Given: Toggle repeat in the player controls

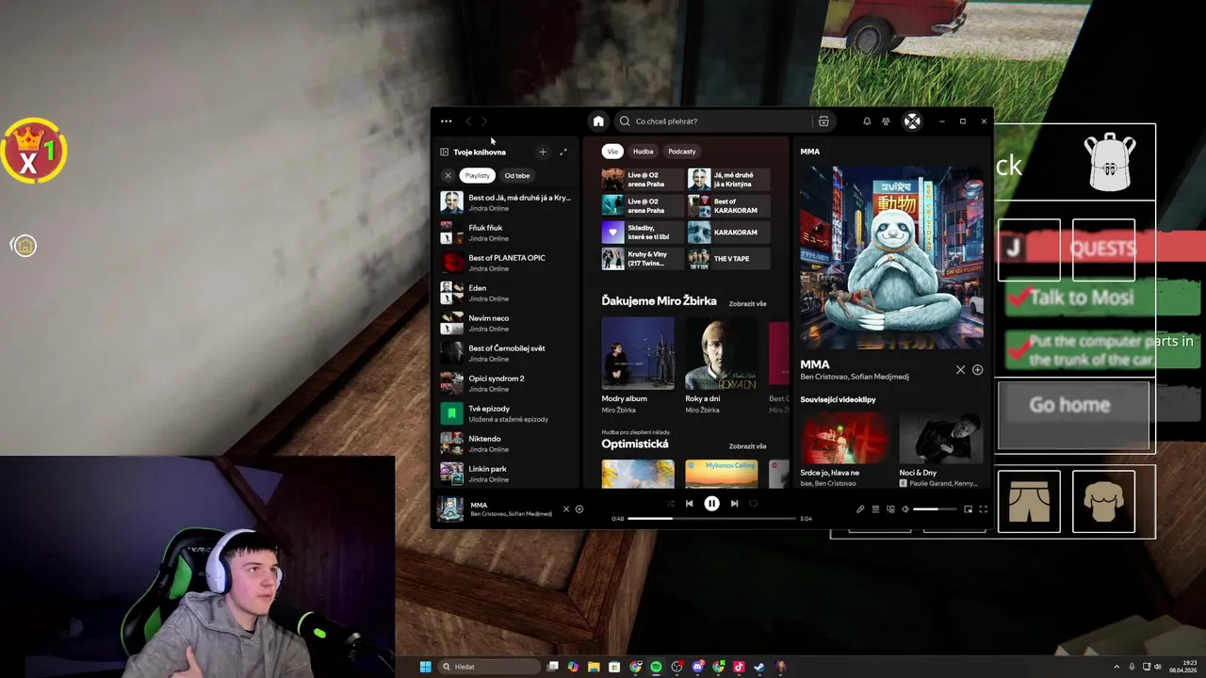Looking at the screenshot, I should click(x=753, y=504).
